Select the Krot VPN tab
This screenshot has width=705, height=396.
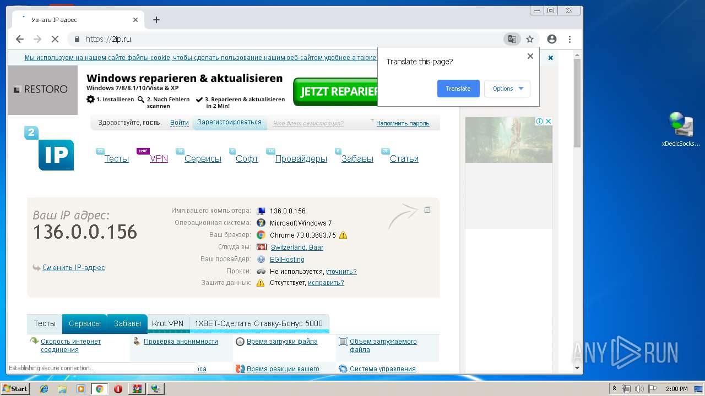tap(168, 323)
